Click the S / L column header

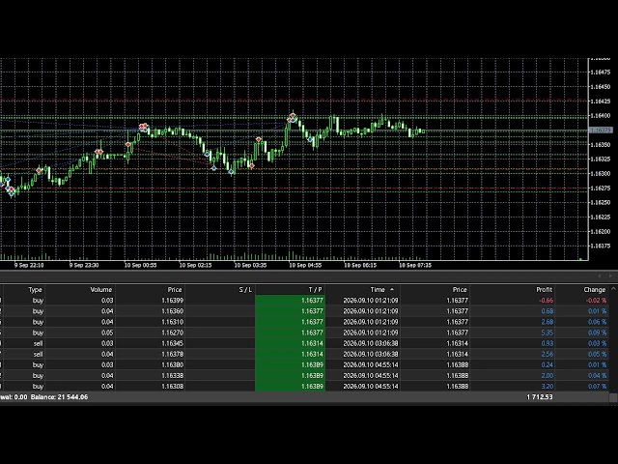pos(245,290)
